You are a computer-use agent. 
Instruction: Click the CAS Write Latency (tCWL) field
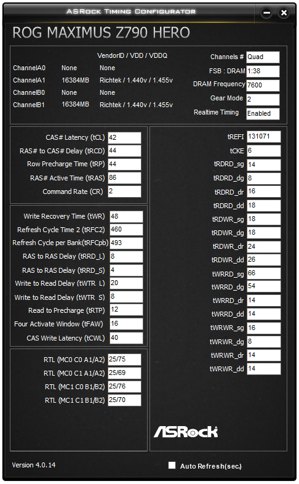point(126,337)
